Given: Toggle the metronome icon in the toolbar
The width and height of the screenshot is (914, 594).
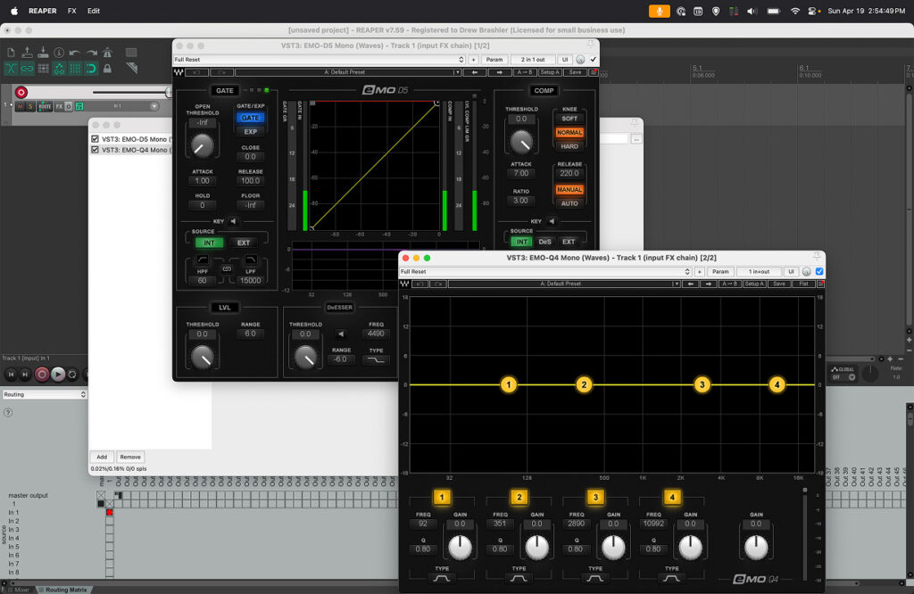Looking at the screenshot, I should 108,54.
